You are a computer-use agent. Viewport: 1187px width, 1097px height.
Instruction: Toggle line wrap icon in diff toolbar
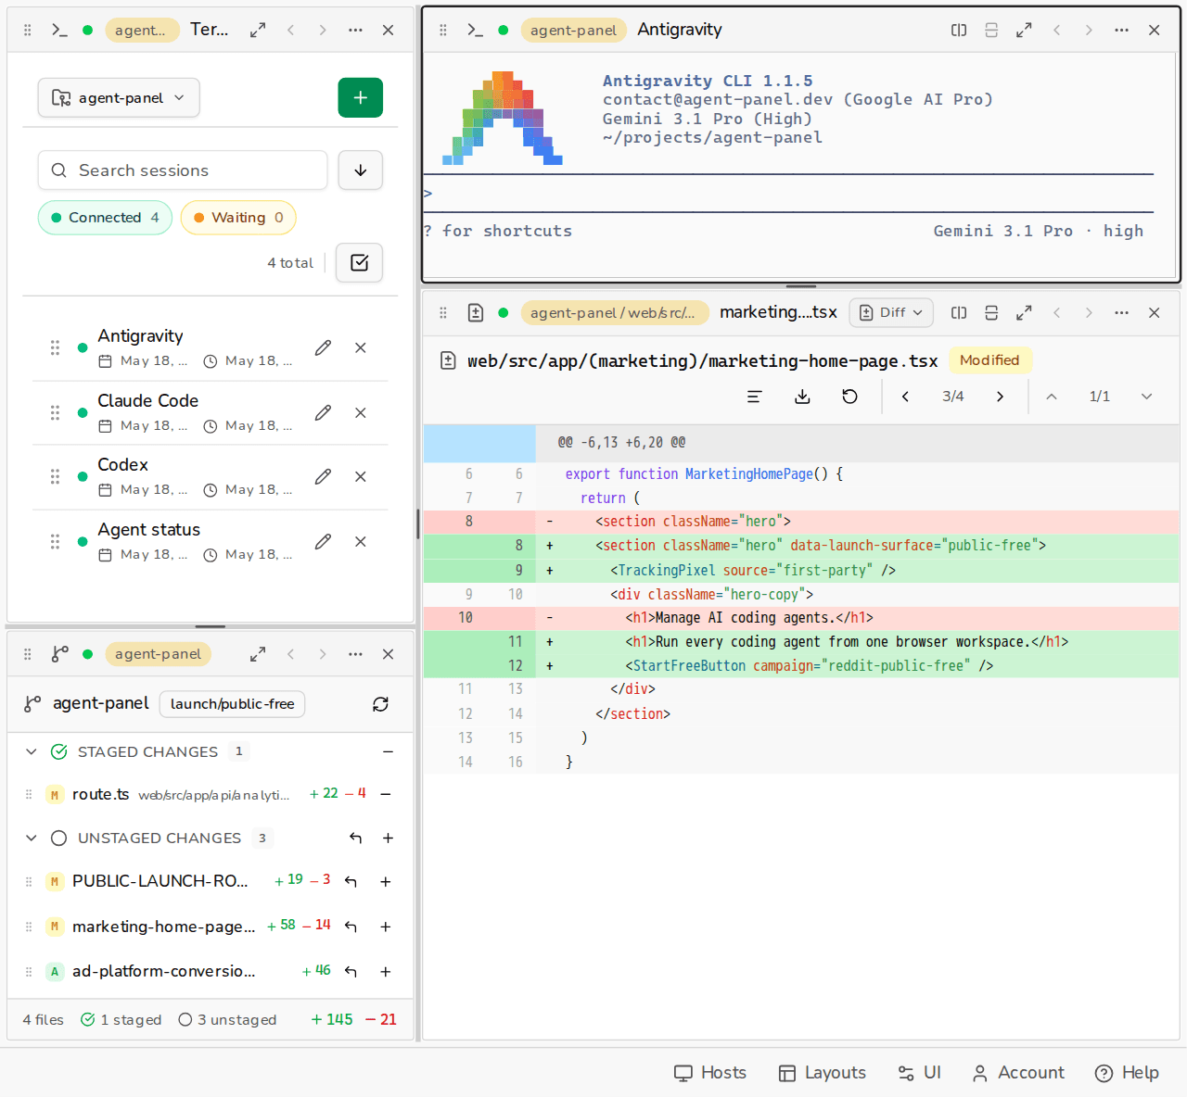click(x=755, y=397)
